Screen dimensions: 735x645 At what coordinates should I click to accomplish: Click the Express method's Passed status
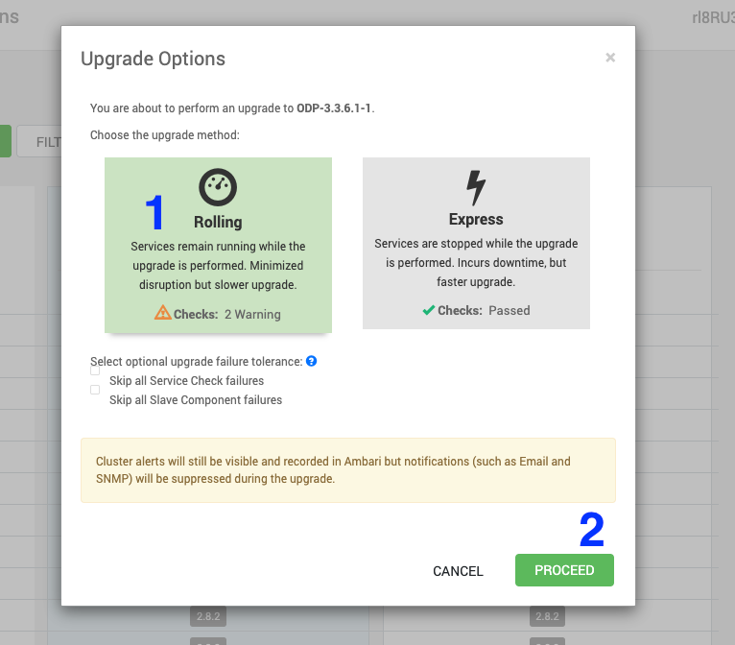pos(509,311)
